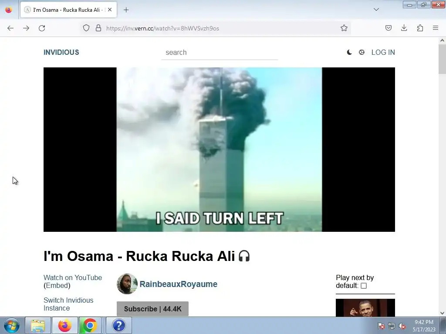This screenshot has height=334, width=446.
Task: Toggle dark theme with the moon icon
Action: click(x=349, y=52)
